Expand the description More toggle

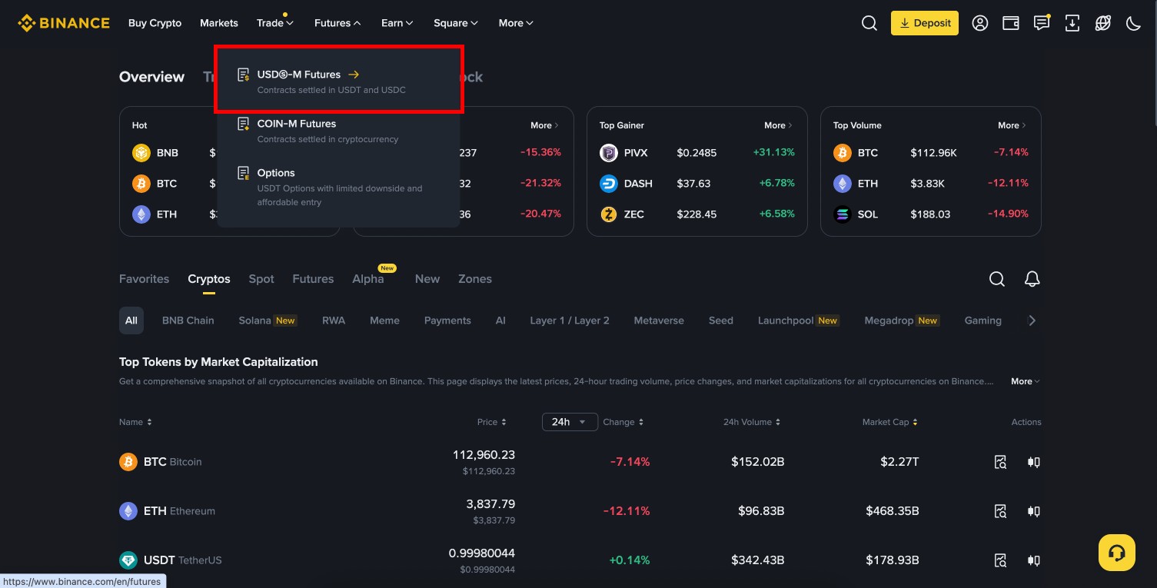coord(1026,381)
